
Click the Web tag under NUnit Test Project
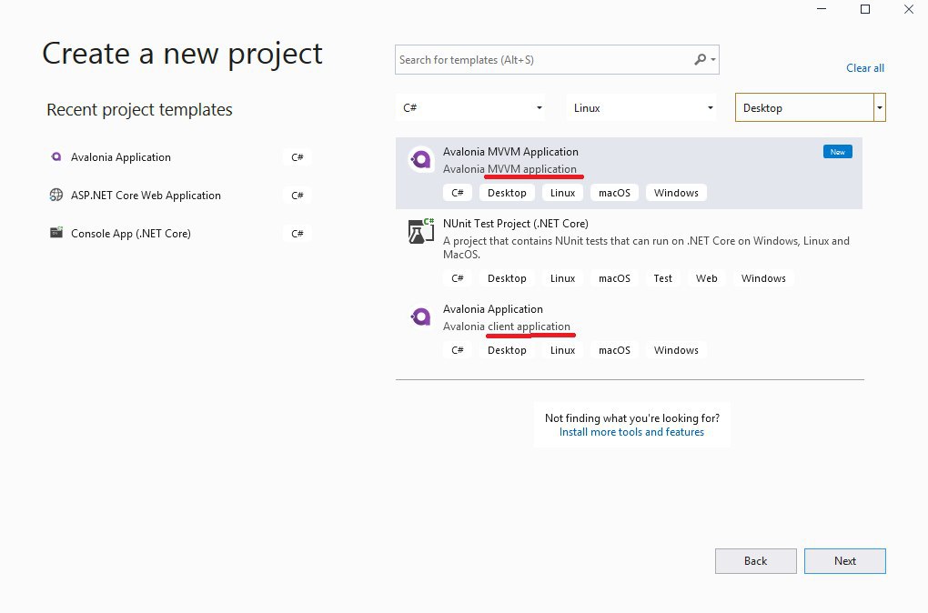706,278
